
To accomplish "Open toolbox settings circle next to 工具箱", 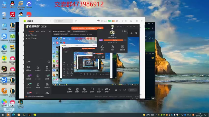I will point(49,62).
